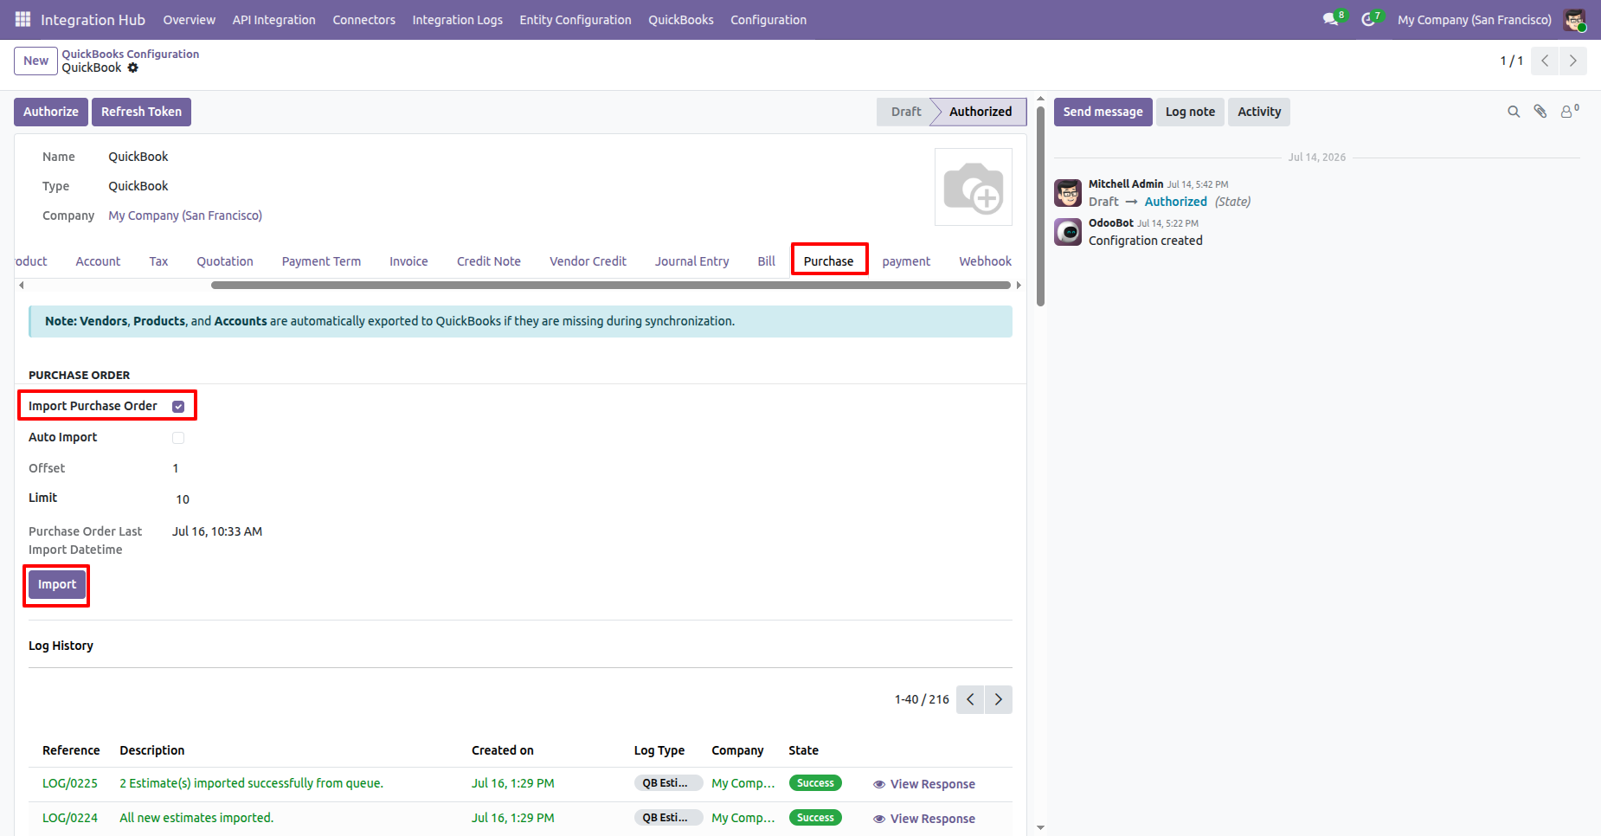Enable the Auto Import checkbox
This screenshot has width=1601, height=836.
pos(178,438)
